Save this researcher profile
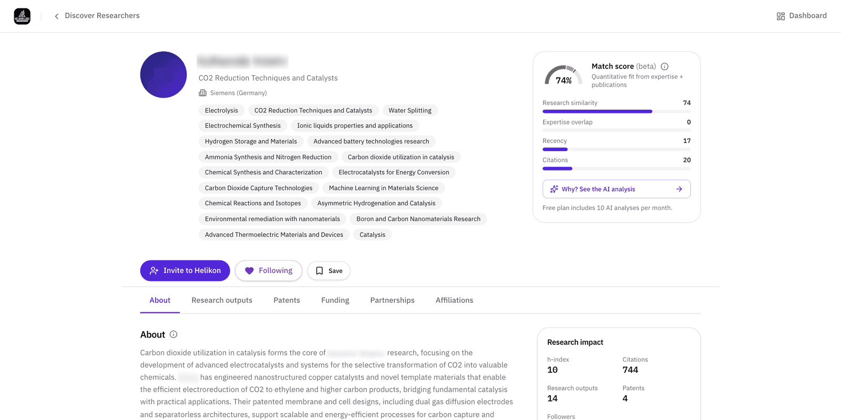This screenshot has height=420, width=841. click(329, 271)
